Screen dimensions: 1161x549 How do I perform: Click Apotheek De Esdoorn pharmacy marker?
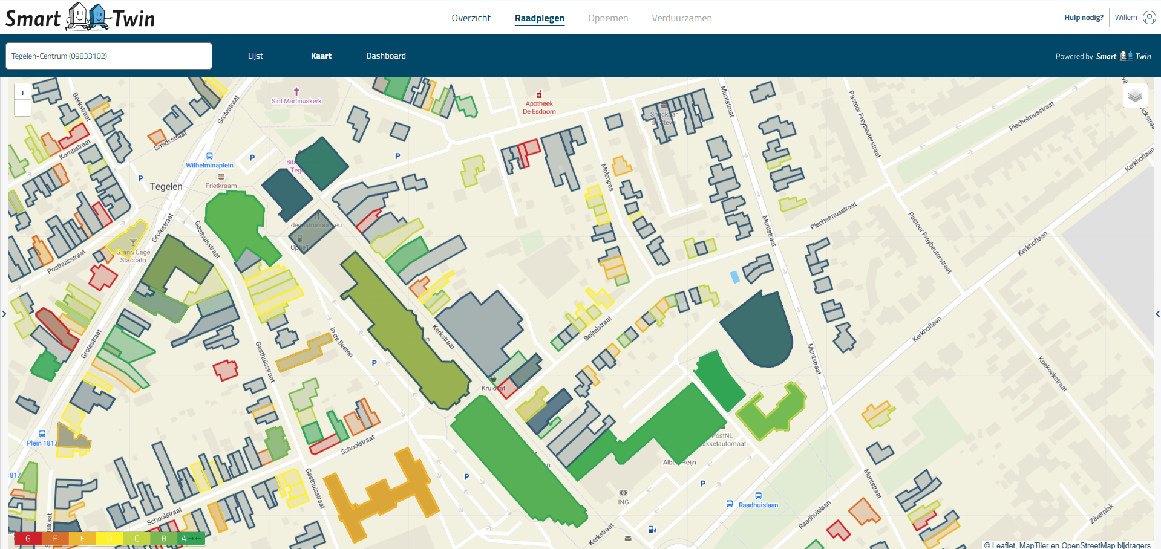tap(539, 94)
